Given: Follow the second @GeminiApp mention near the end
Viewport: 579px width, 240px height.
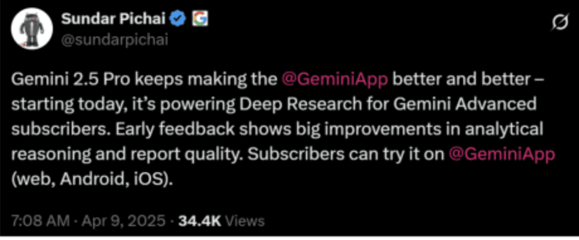Looking at the screenshot, I should pos(502,155).
